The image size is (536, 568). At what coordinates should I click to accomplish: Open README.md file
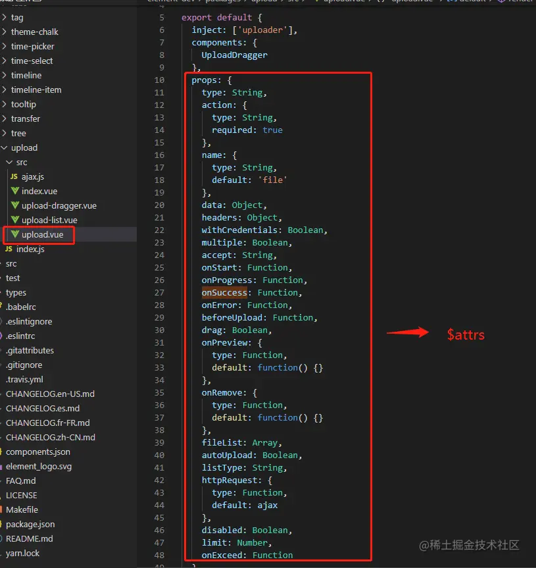pos(30,539)
